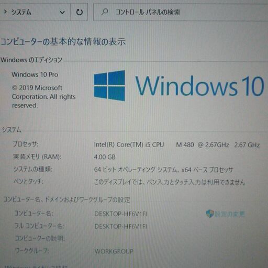Screen dimensions: 268x268
Task: Open the 設定の変更 link
Action: point(230,214)
